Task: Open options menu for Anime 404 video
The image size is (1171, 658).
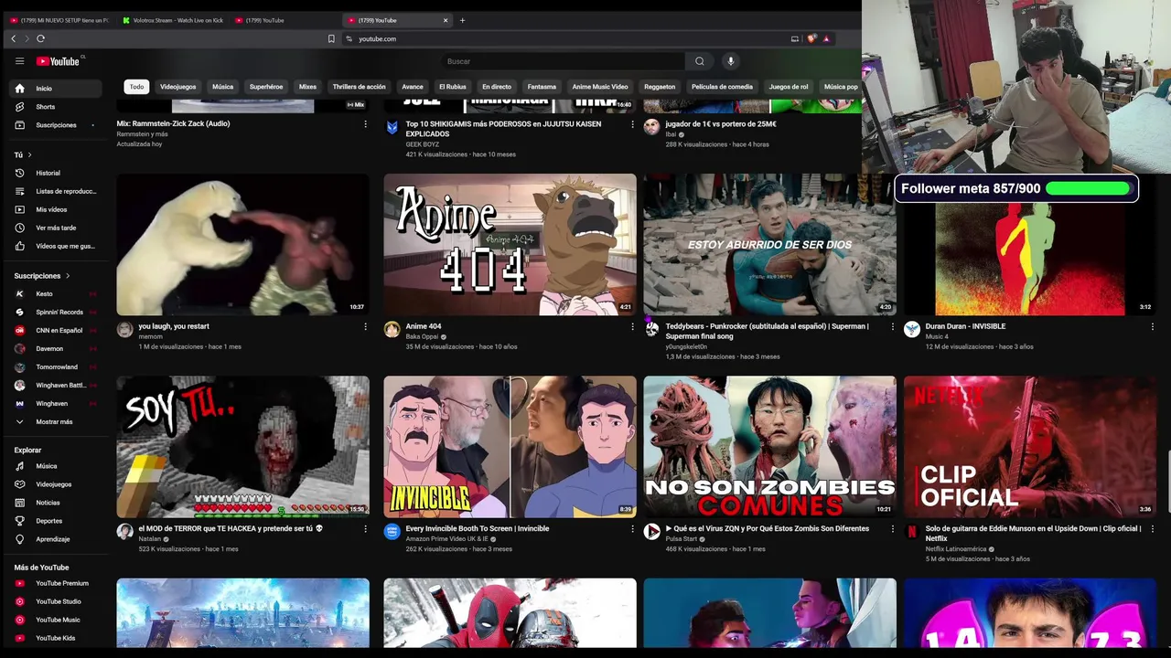Action: tap(632, 326)
